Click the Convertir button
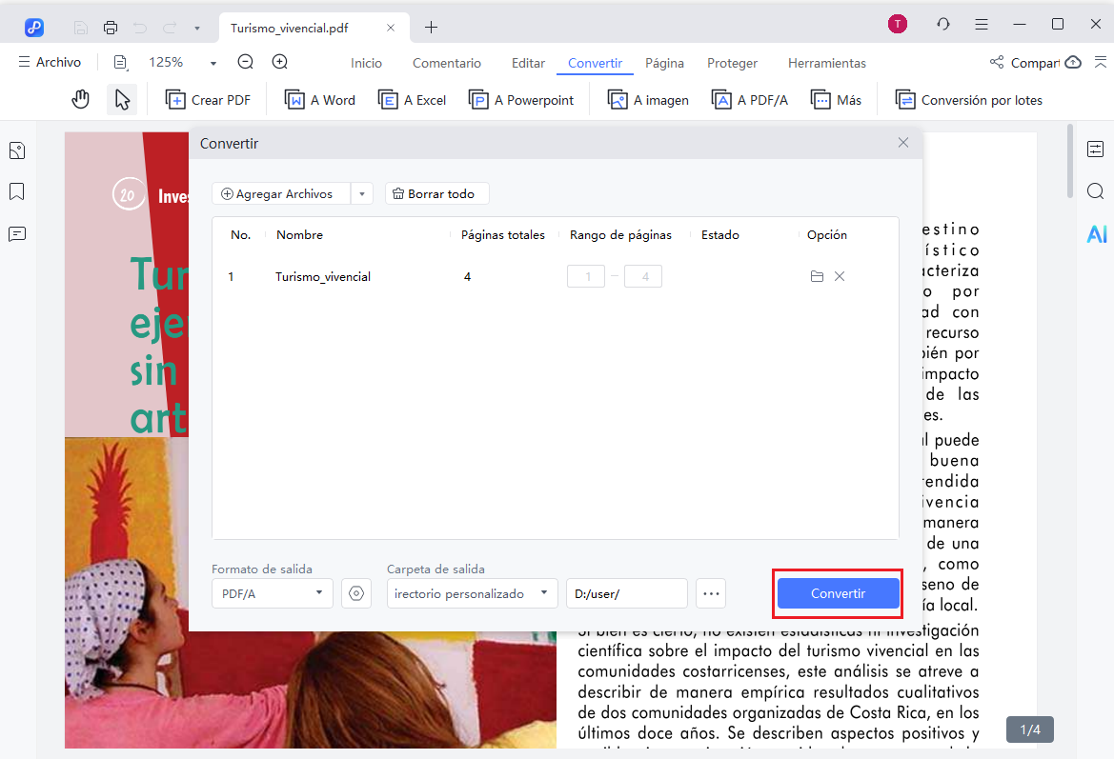Image resolution: width=1114 pixels, height=759 pixels. (838, 593)
